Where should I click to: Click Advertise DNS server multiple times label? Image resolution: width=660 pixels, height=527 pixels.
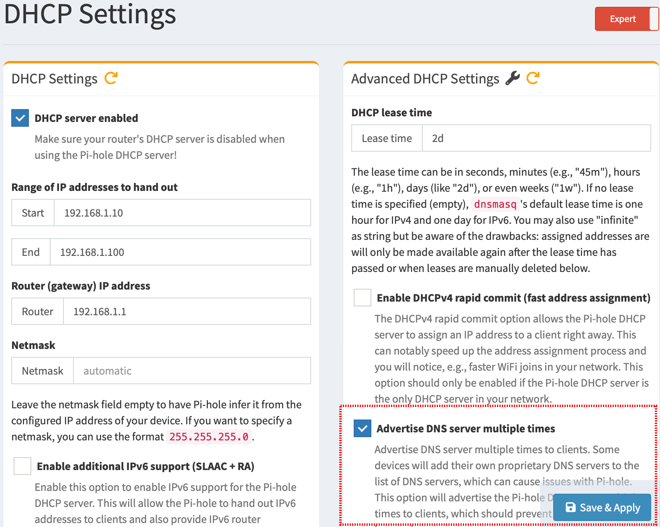[466, 429]
